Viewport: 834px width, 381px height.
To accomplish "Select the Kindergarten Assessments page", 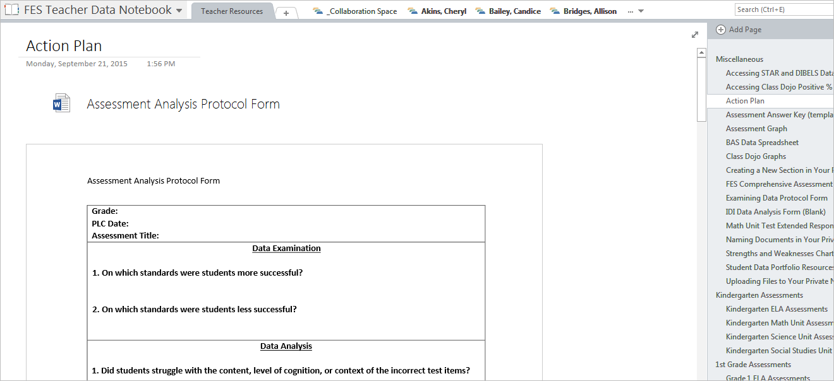I will (x=759, y=295).
